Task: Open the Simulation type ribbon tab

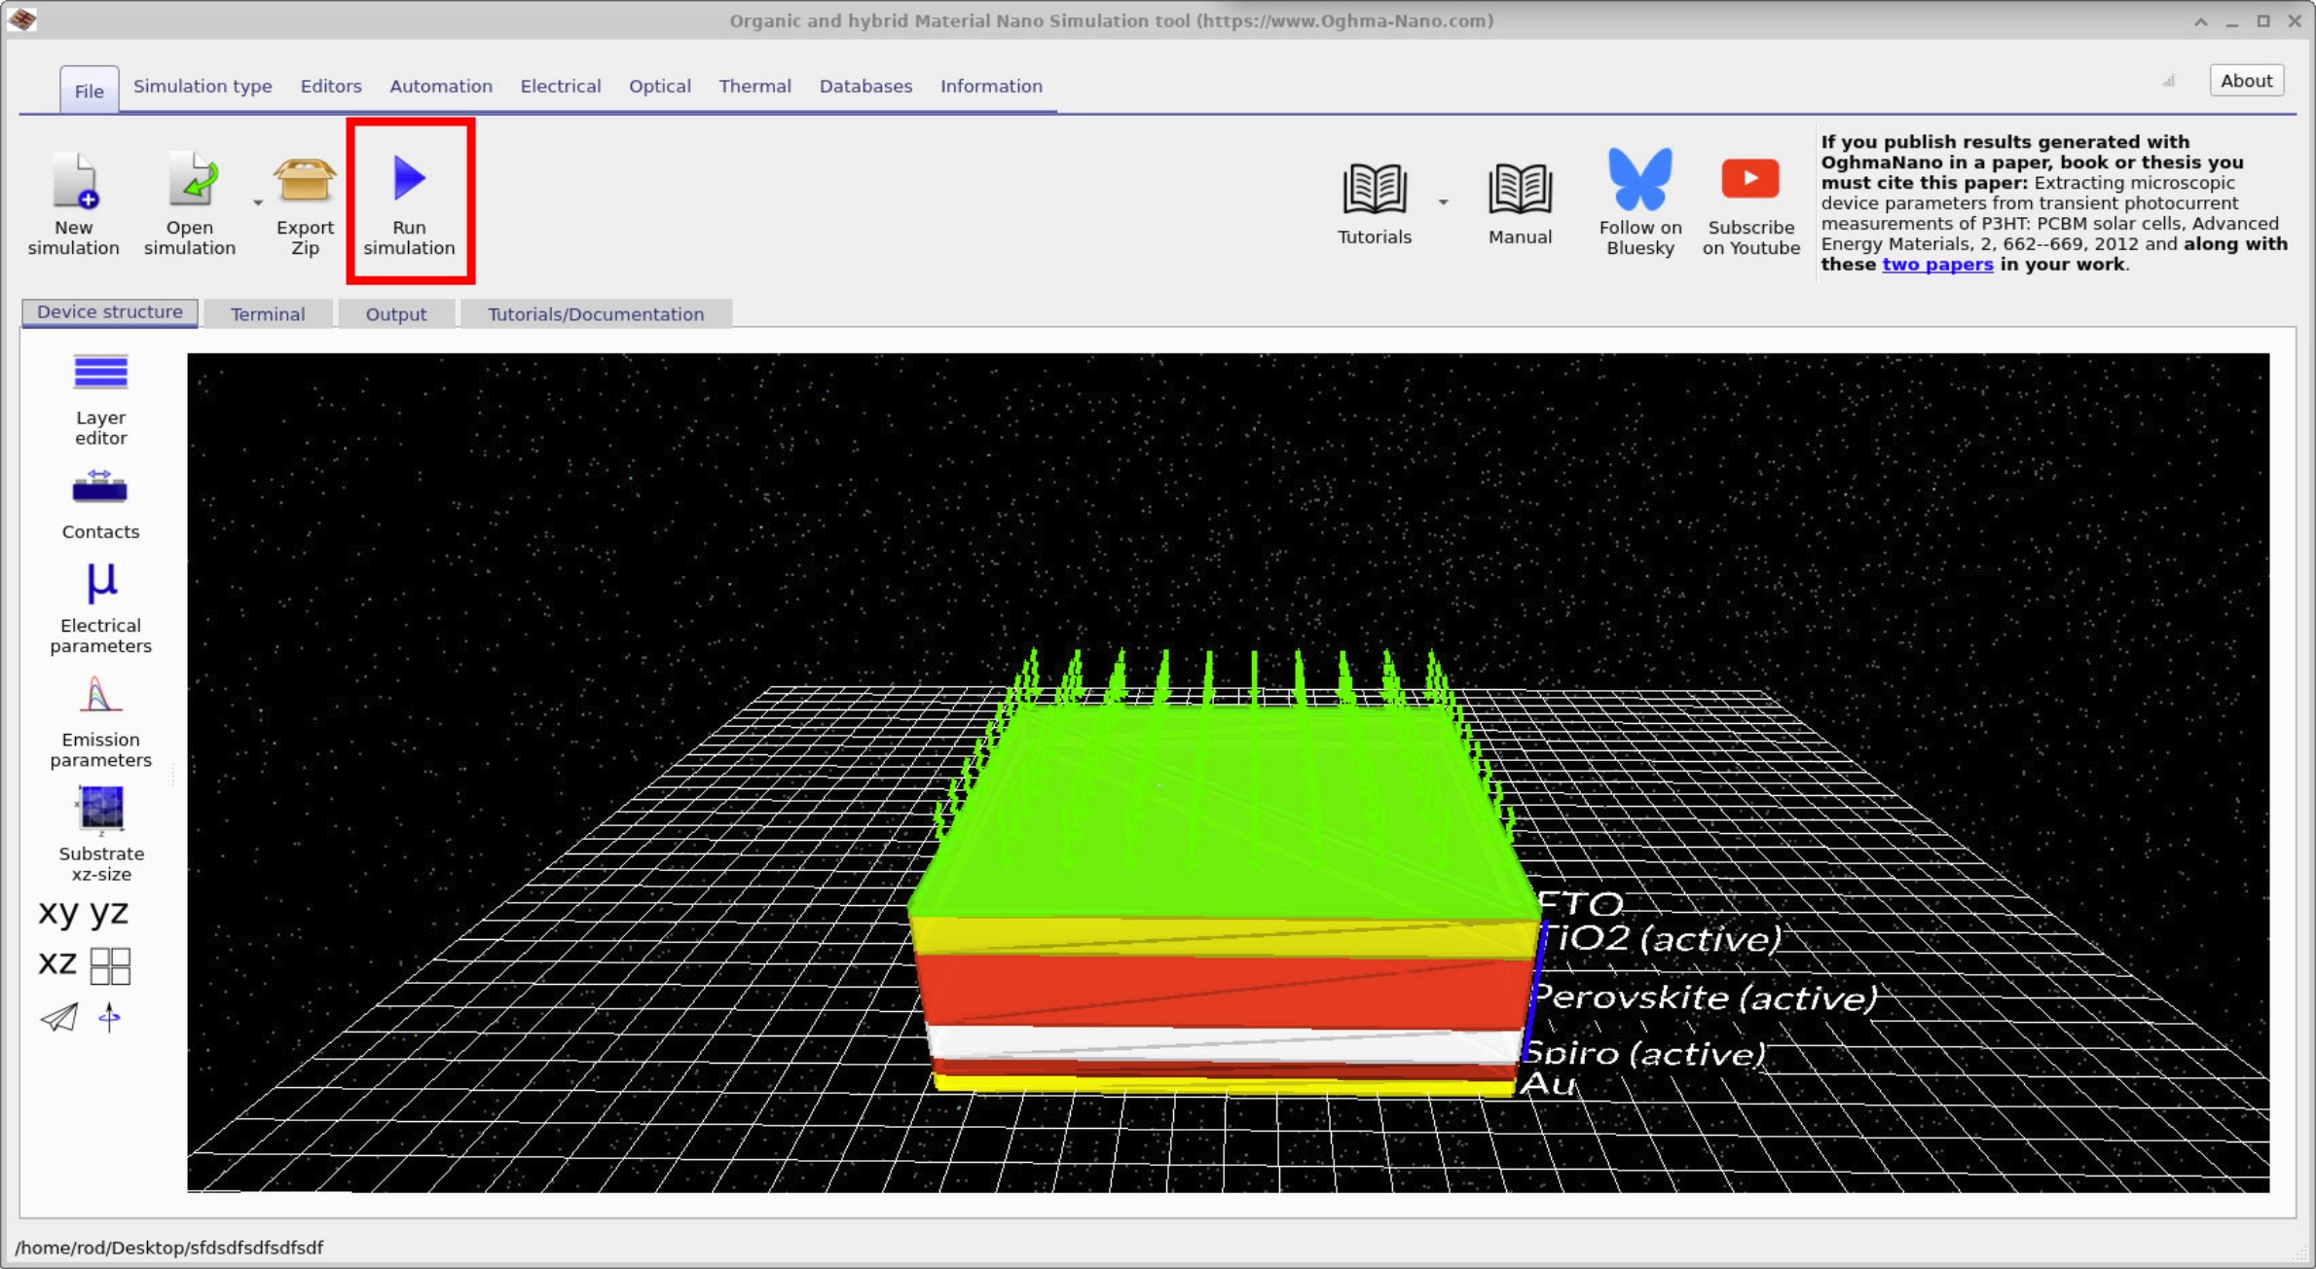Action: pos(202,87)
